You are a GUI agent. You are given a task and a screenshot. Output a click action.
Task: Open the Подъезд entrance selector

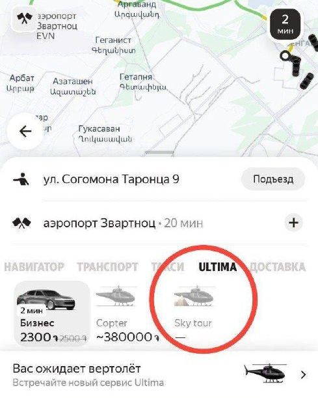point(273,179)
